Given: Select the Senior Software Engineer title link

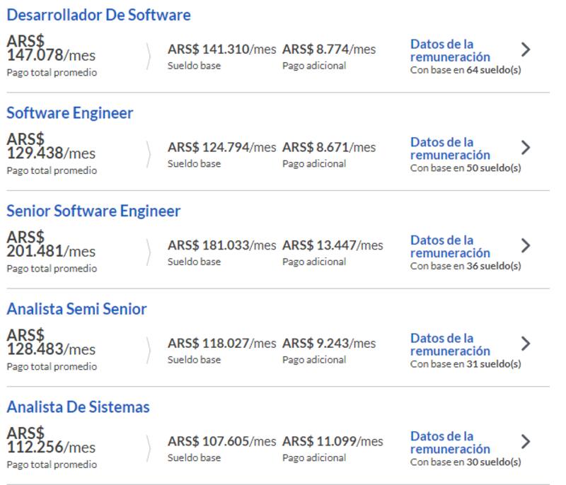Looking at the screenshot, I should coord(93,211).
